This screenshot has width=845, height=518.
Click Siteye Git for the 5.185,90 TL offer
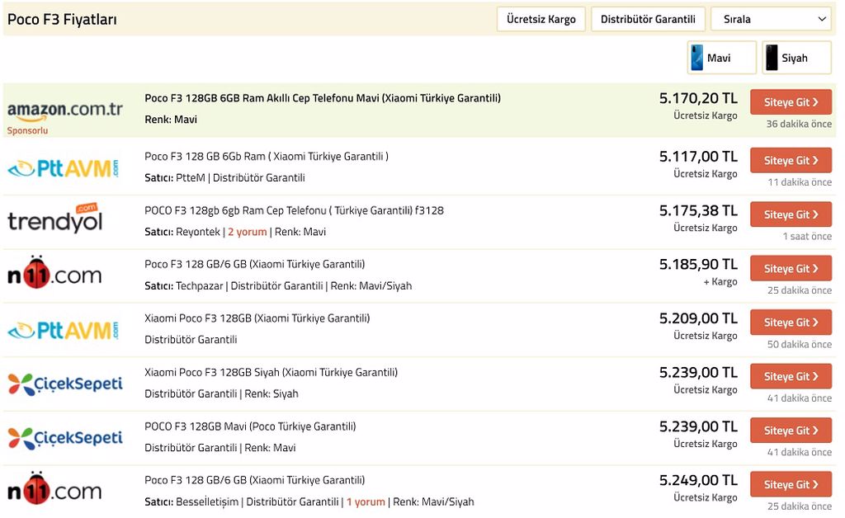(791, 268)
